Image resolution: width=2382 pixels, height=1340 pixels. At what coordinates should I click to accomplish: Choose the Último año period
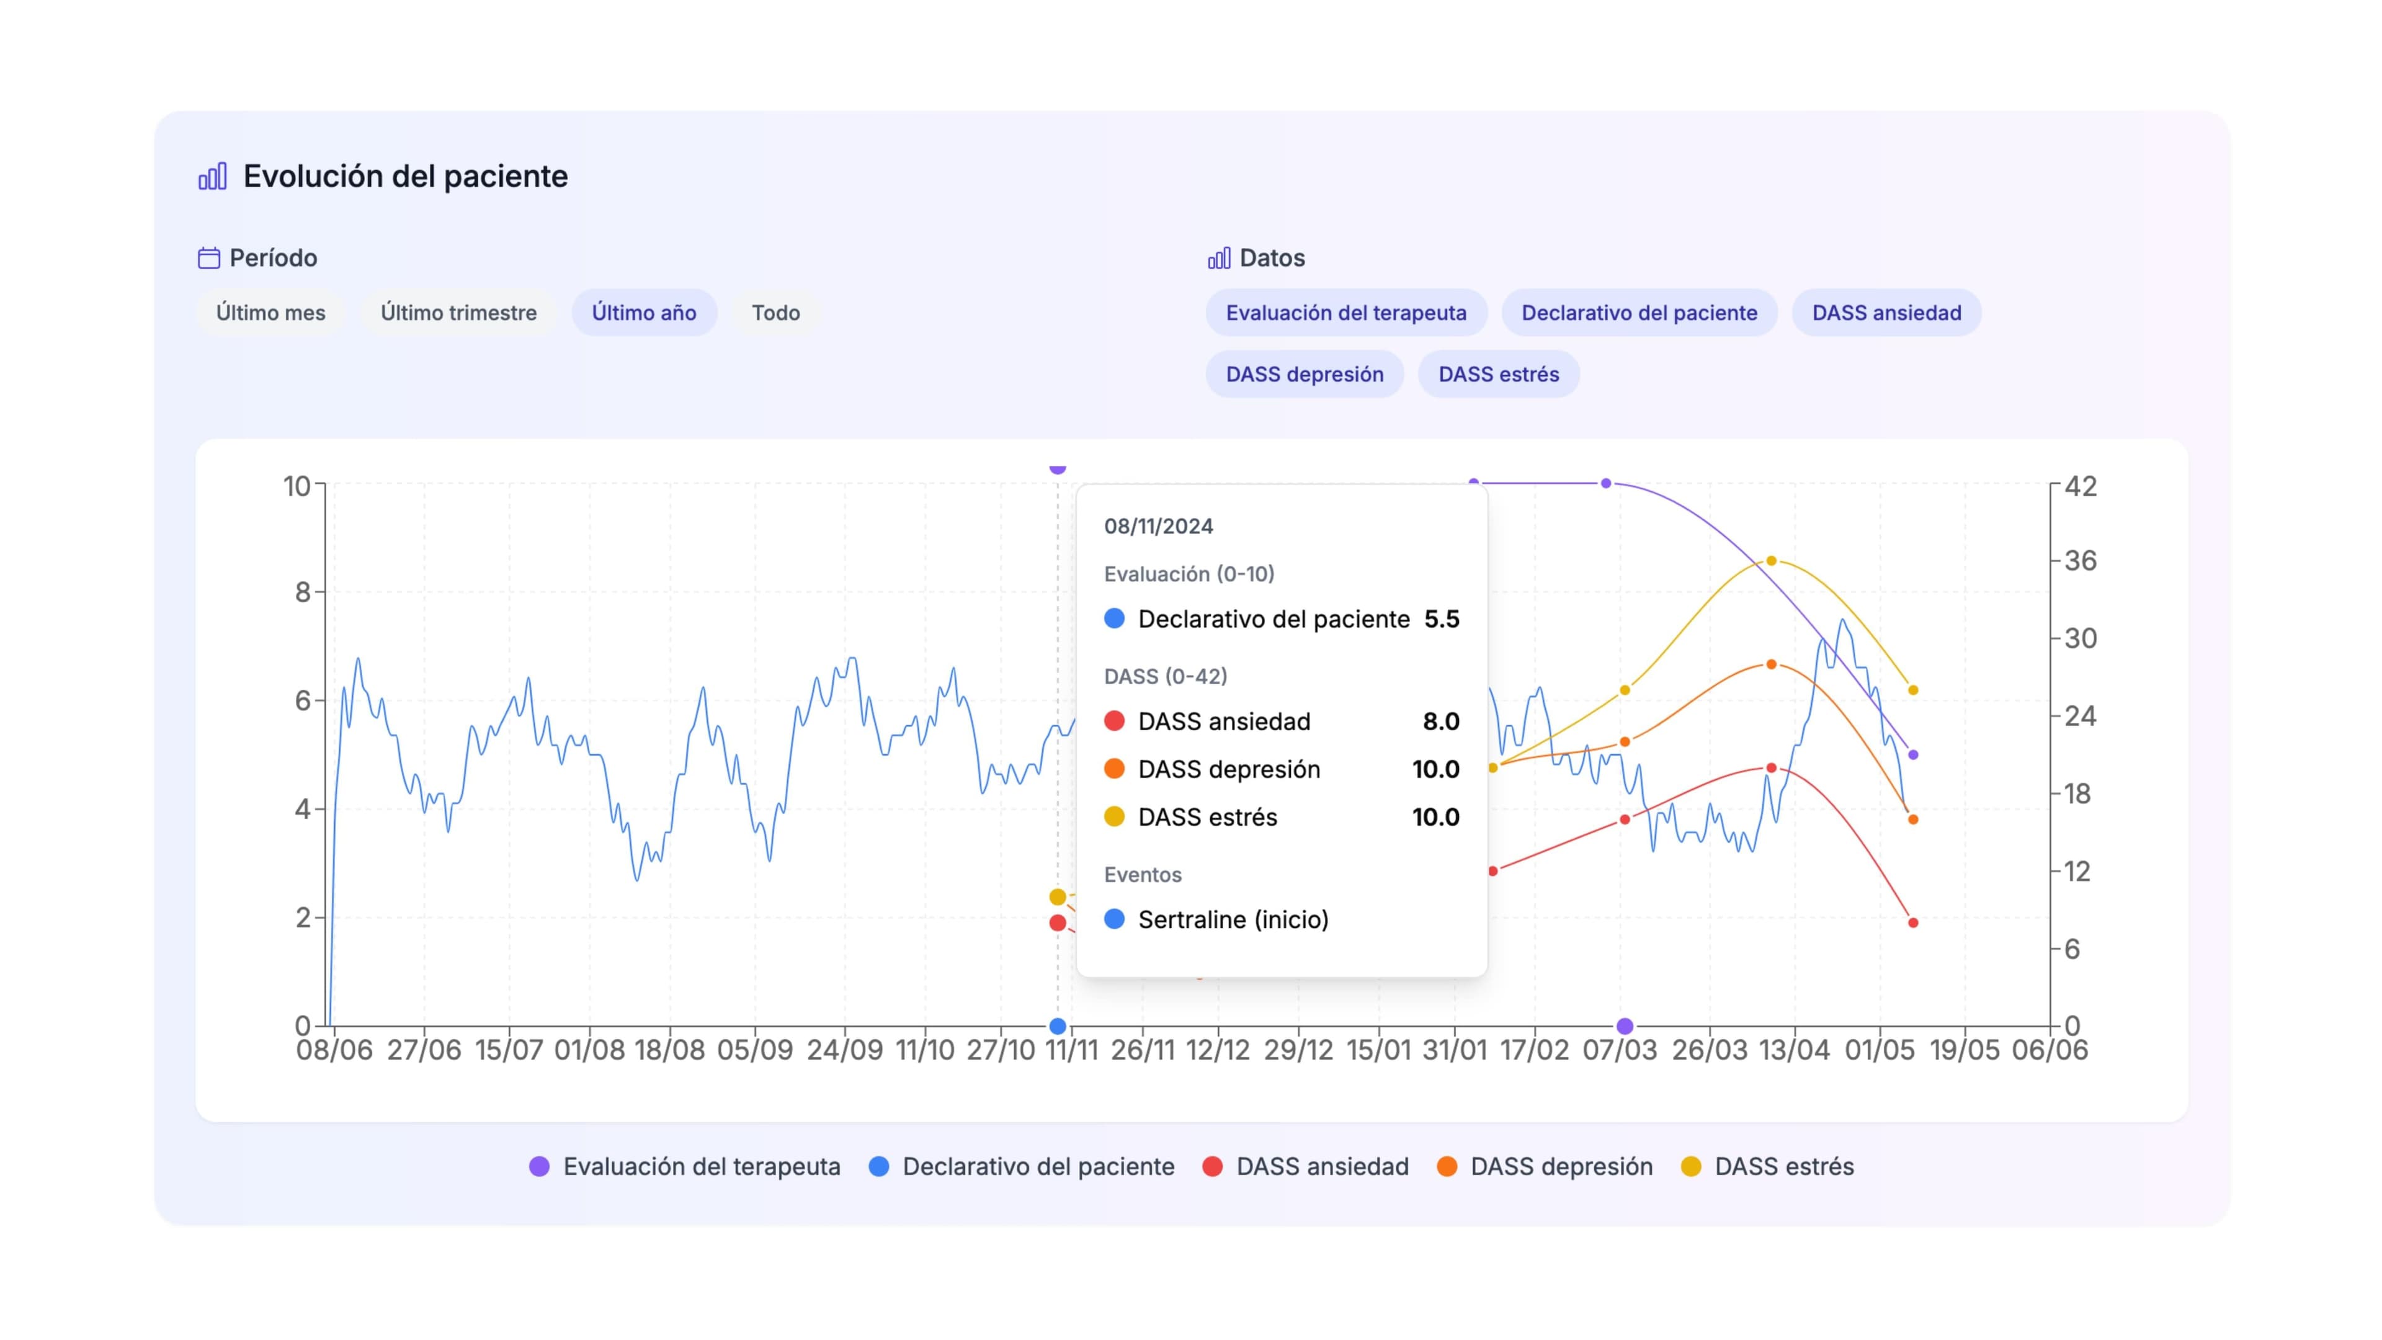pyautogui.click(x=645, y=313)
